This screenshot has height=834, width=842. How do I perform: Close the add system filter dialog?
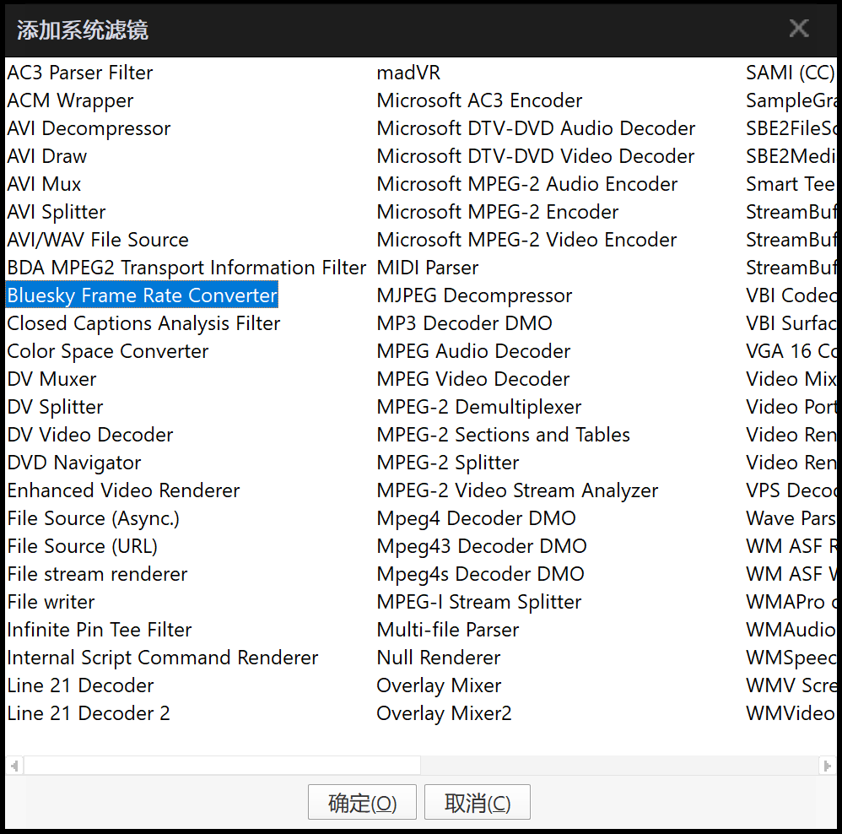tap(798, 29)
